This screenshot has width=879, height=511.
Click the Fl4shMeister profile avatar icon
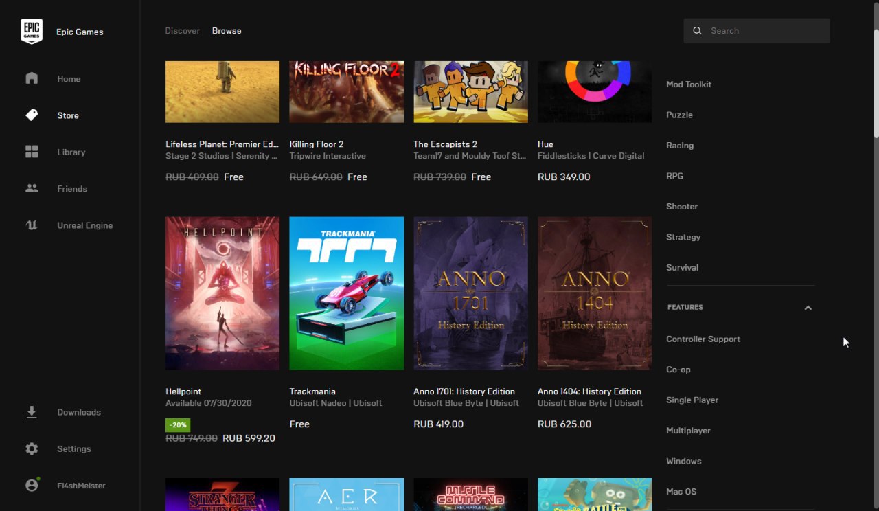tap(32, 485)
